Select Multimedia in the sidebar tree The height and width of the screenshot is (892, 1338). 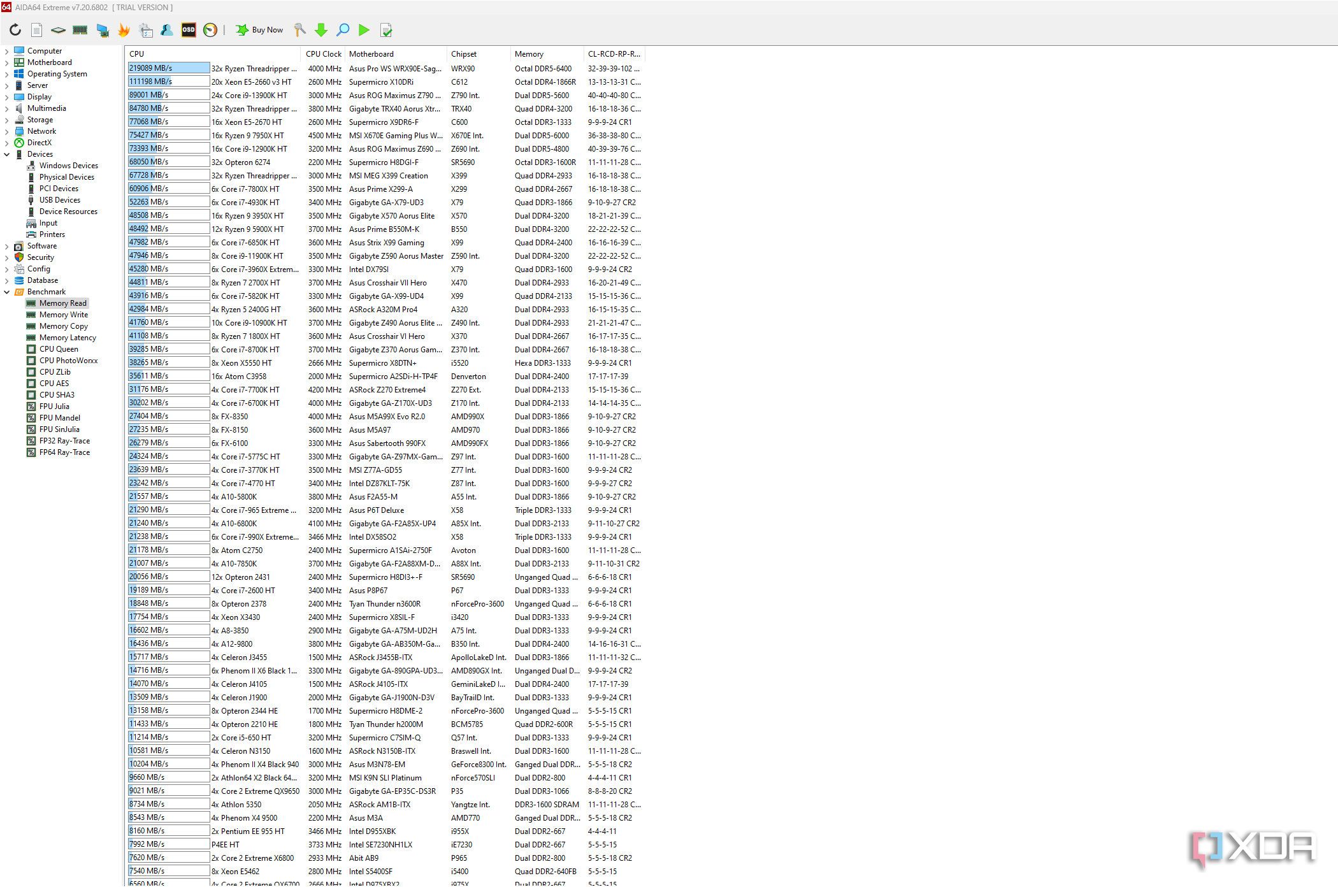(x=47, y=108)
